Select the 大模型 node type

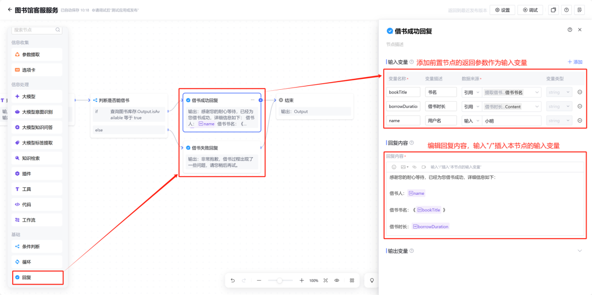click(x=37, y=96)
